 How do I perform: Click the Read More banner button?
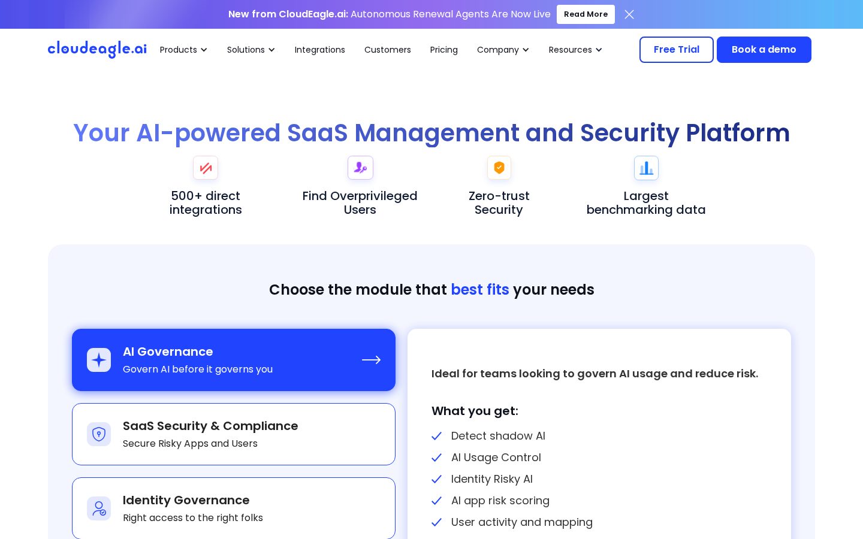click(x=586, y=14)
